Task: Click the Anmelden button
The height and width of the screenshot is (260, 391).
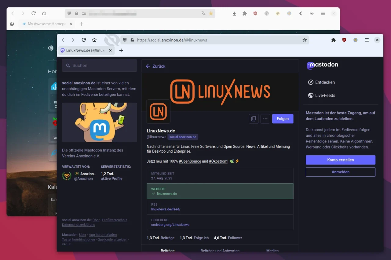Action: click(x=341, y=172)
